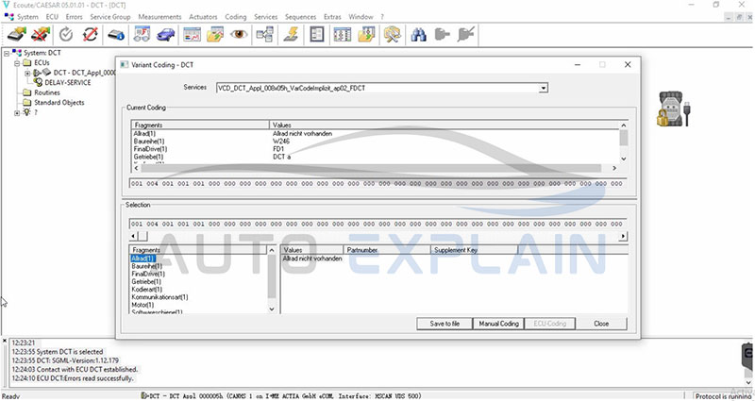755x401 pixels.
Task: Select Getriebe(1) in Selection fragments list
Action: [146, 281]
